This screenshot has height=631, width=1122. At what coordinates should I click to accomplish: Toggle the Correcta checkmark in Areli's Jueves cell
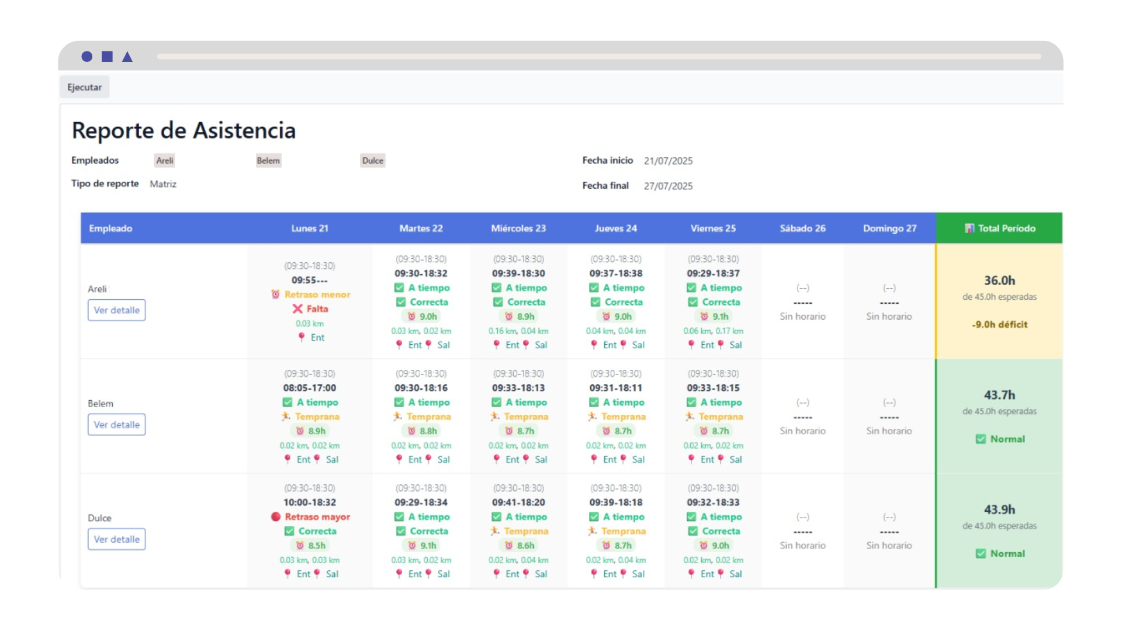pos(595,302)
